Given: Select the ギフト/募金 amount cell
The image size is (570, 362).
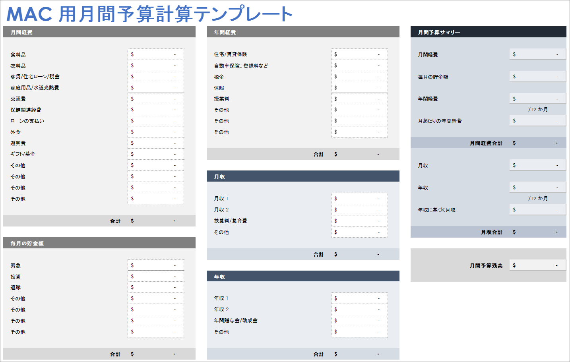Looking at the screenshot, I should pos(156,154).
